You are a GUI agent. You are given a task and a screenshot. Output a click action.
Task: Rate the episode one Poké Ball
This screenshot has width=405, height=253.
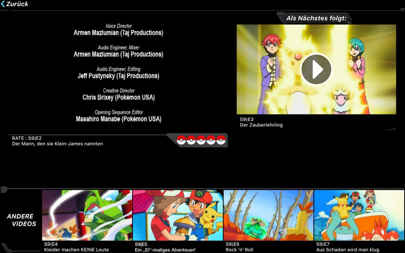click(181, 140)
